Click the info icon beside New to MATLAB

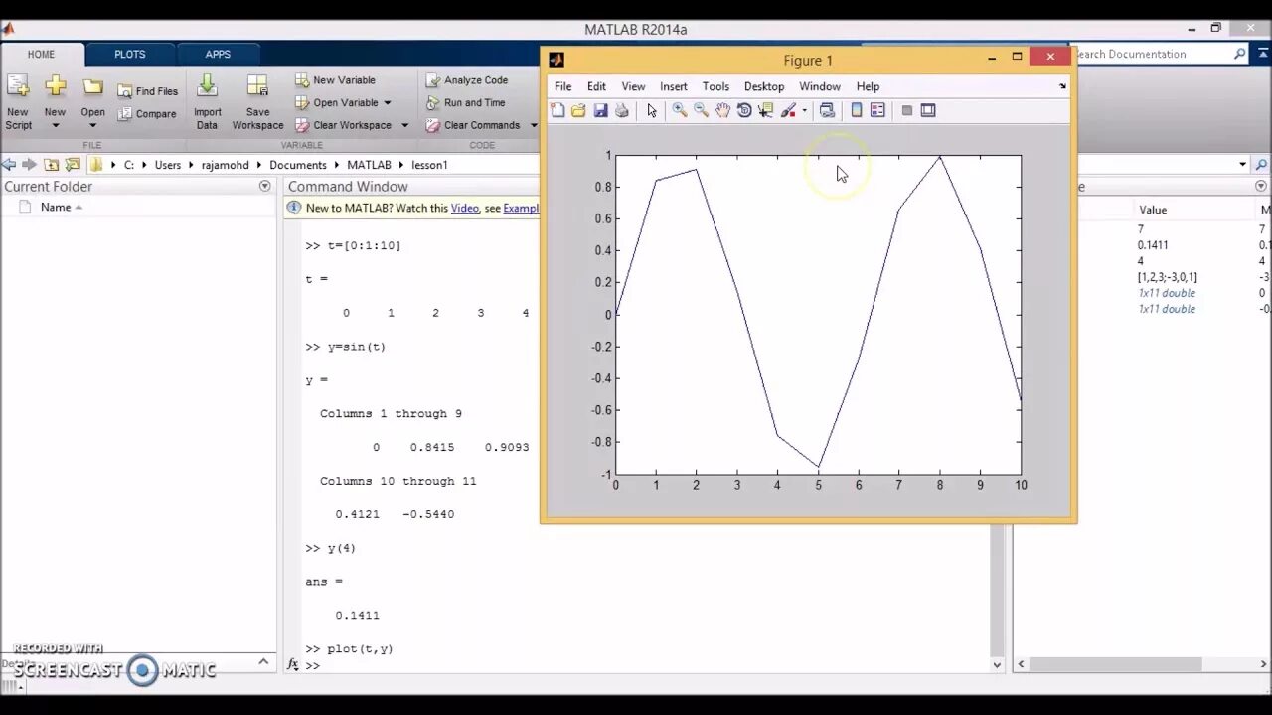[x=294, y=208]
